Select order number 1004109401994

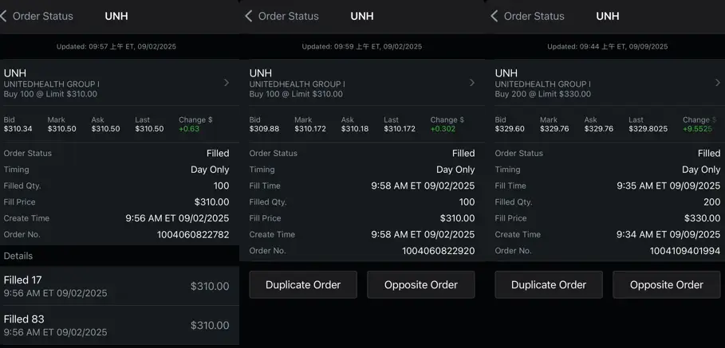(x=685, y=251)
